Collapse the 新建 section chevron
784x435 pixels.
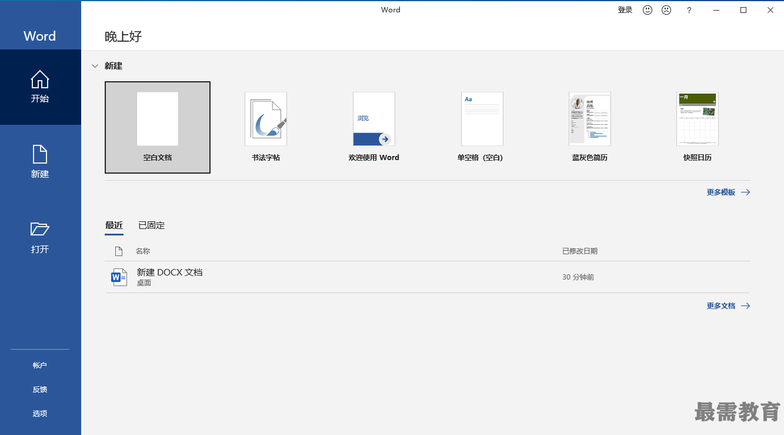point(95,66)
